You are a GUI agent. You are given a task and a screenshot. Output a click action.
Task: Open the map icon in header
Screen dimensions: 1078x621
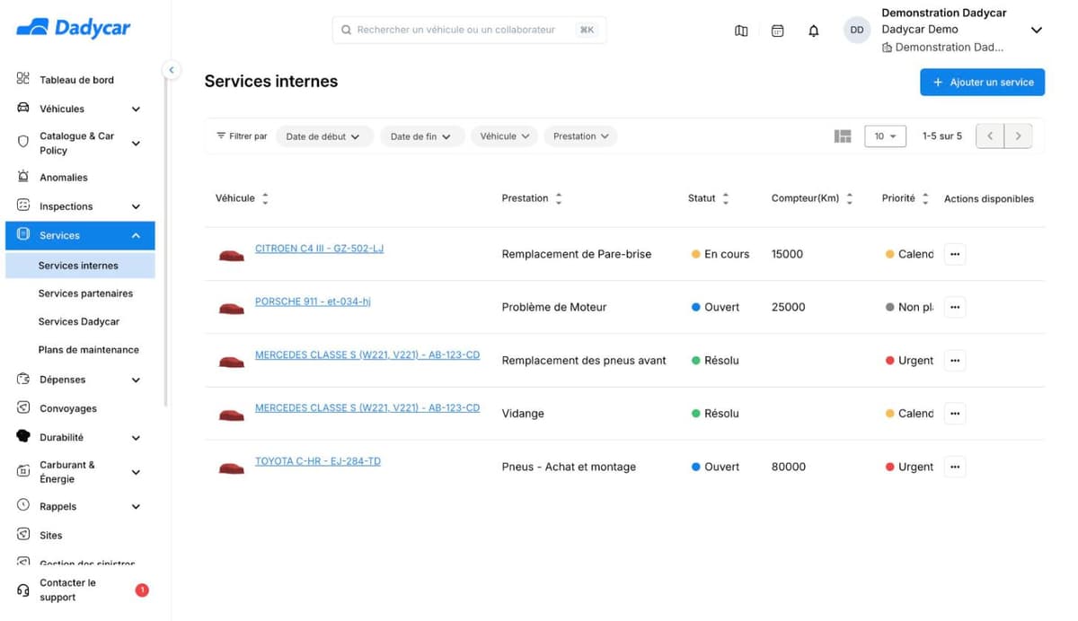pos(741,31)
